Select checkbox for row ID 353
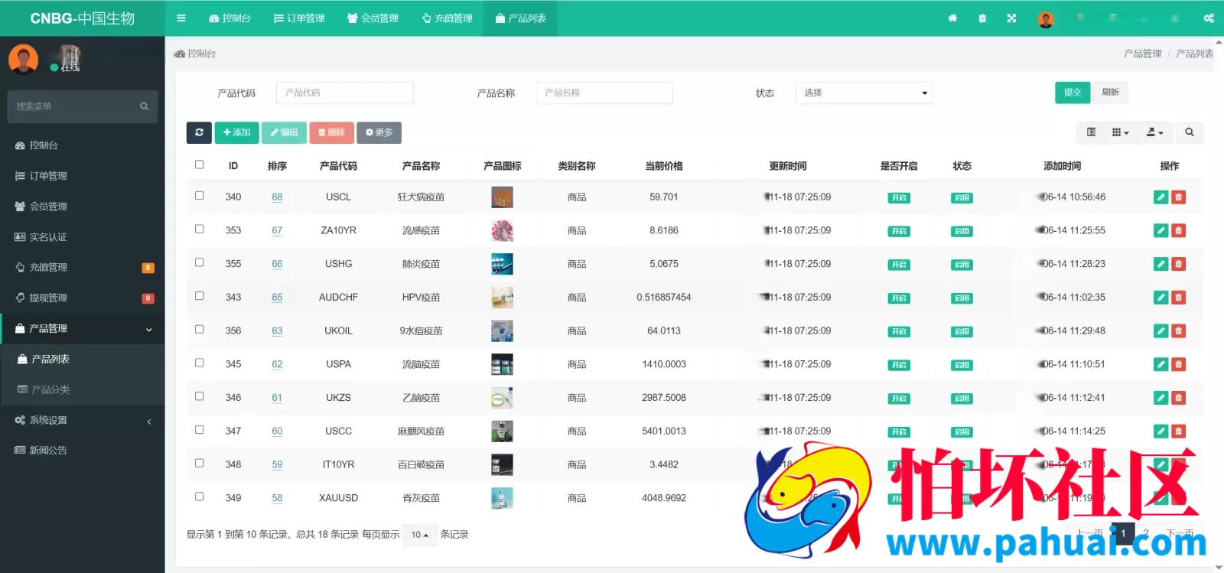1224x573 pixels. 200,229
